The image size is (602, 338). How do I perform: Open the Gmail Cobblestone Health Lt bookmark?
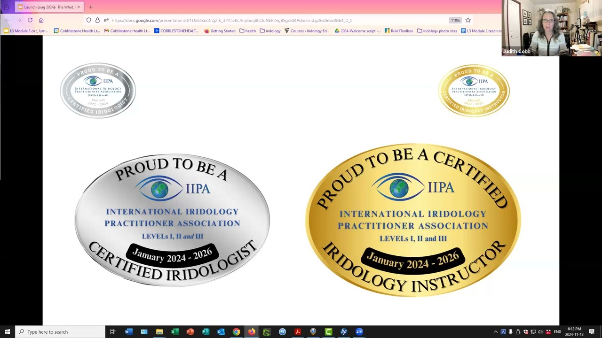[127, 31]
